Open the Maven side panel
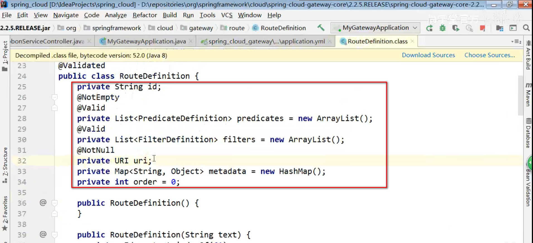 528,94
